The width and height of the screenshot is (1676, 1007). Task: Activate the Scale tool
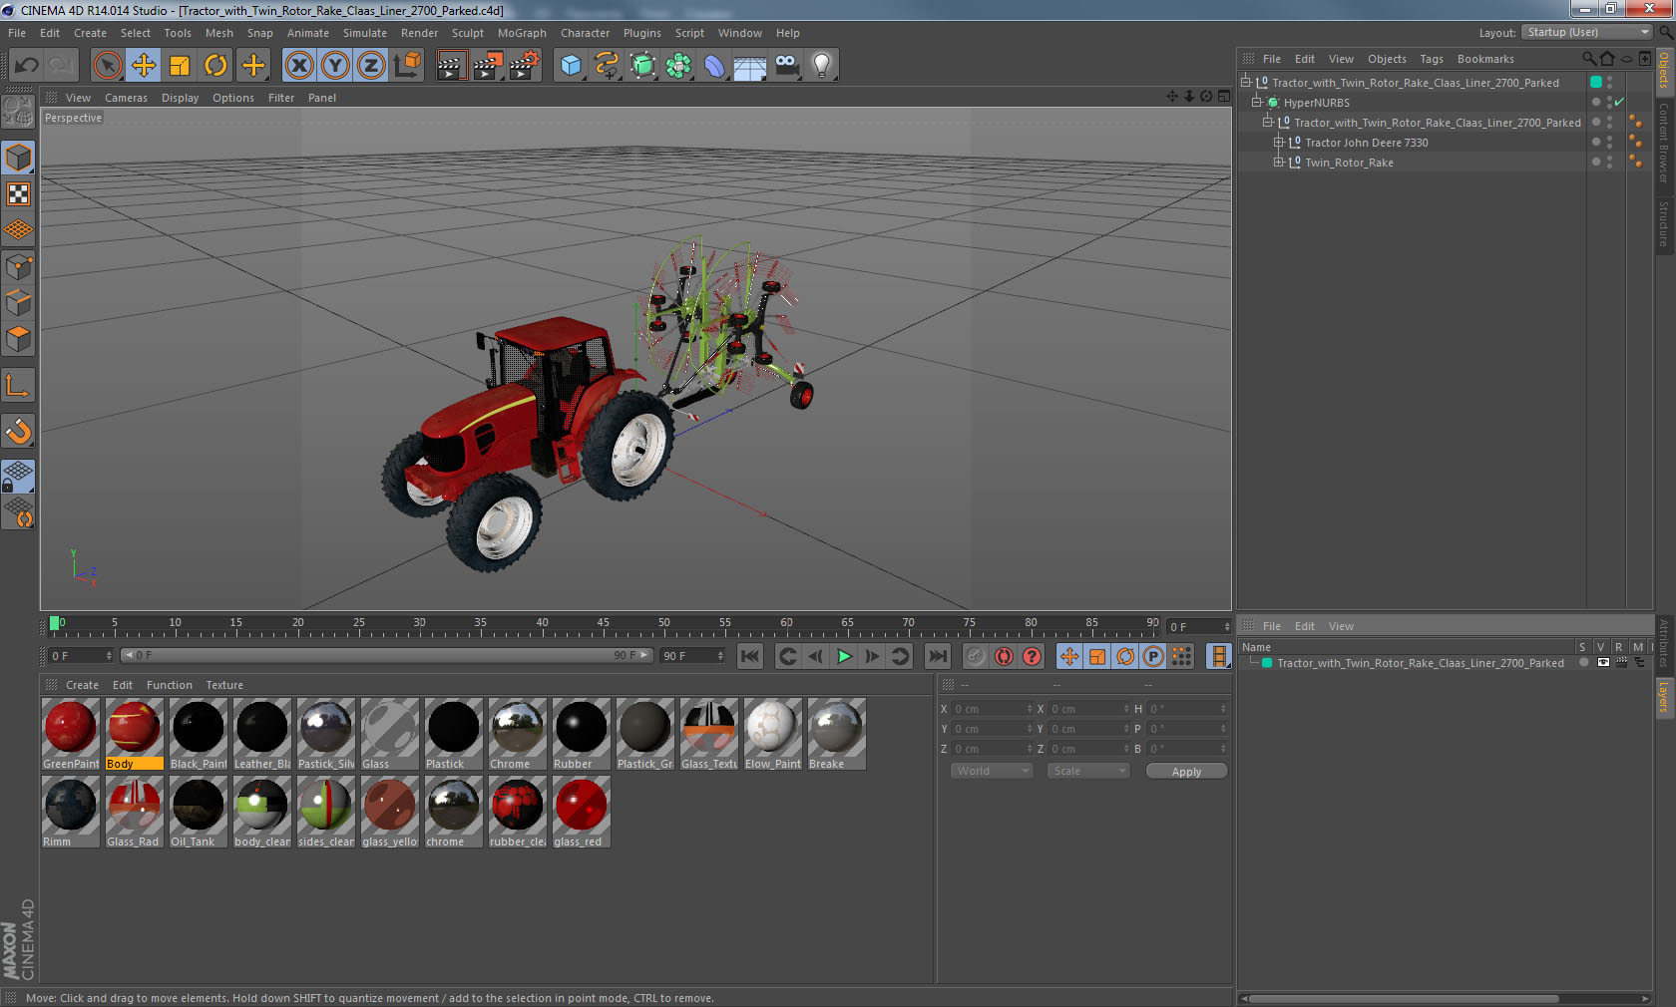tap(180, 66)
